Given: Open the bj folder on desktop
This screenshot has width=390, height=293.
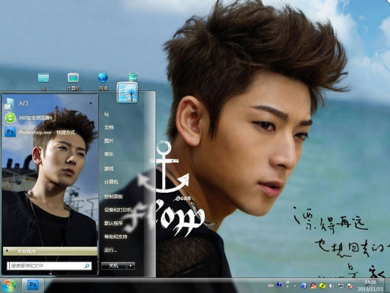Looking at the screenshot, I should tap(43, 81).
